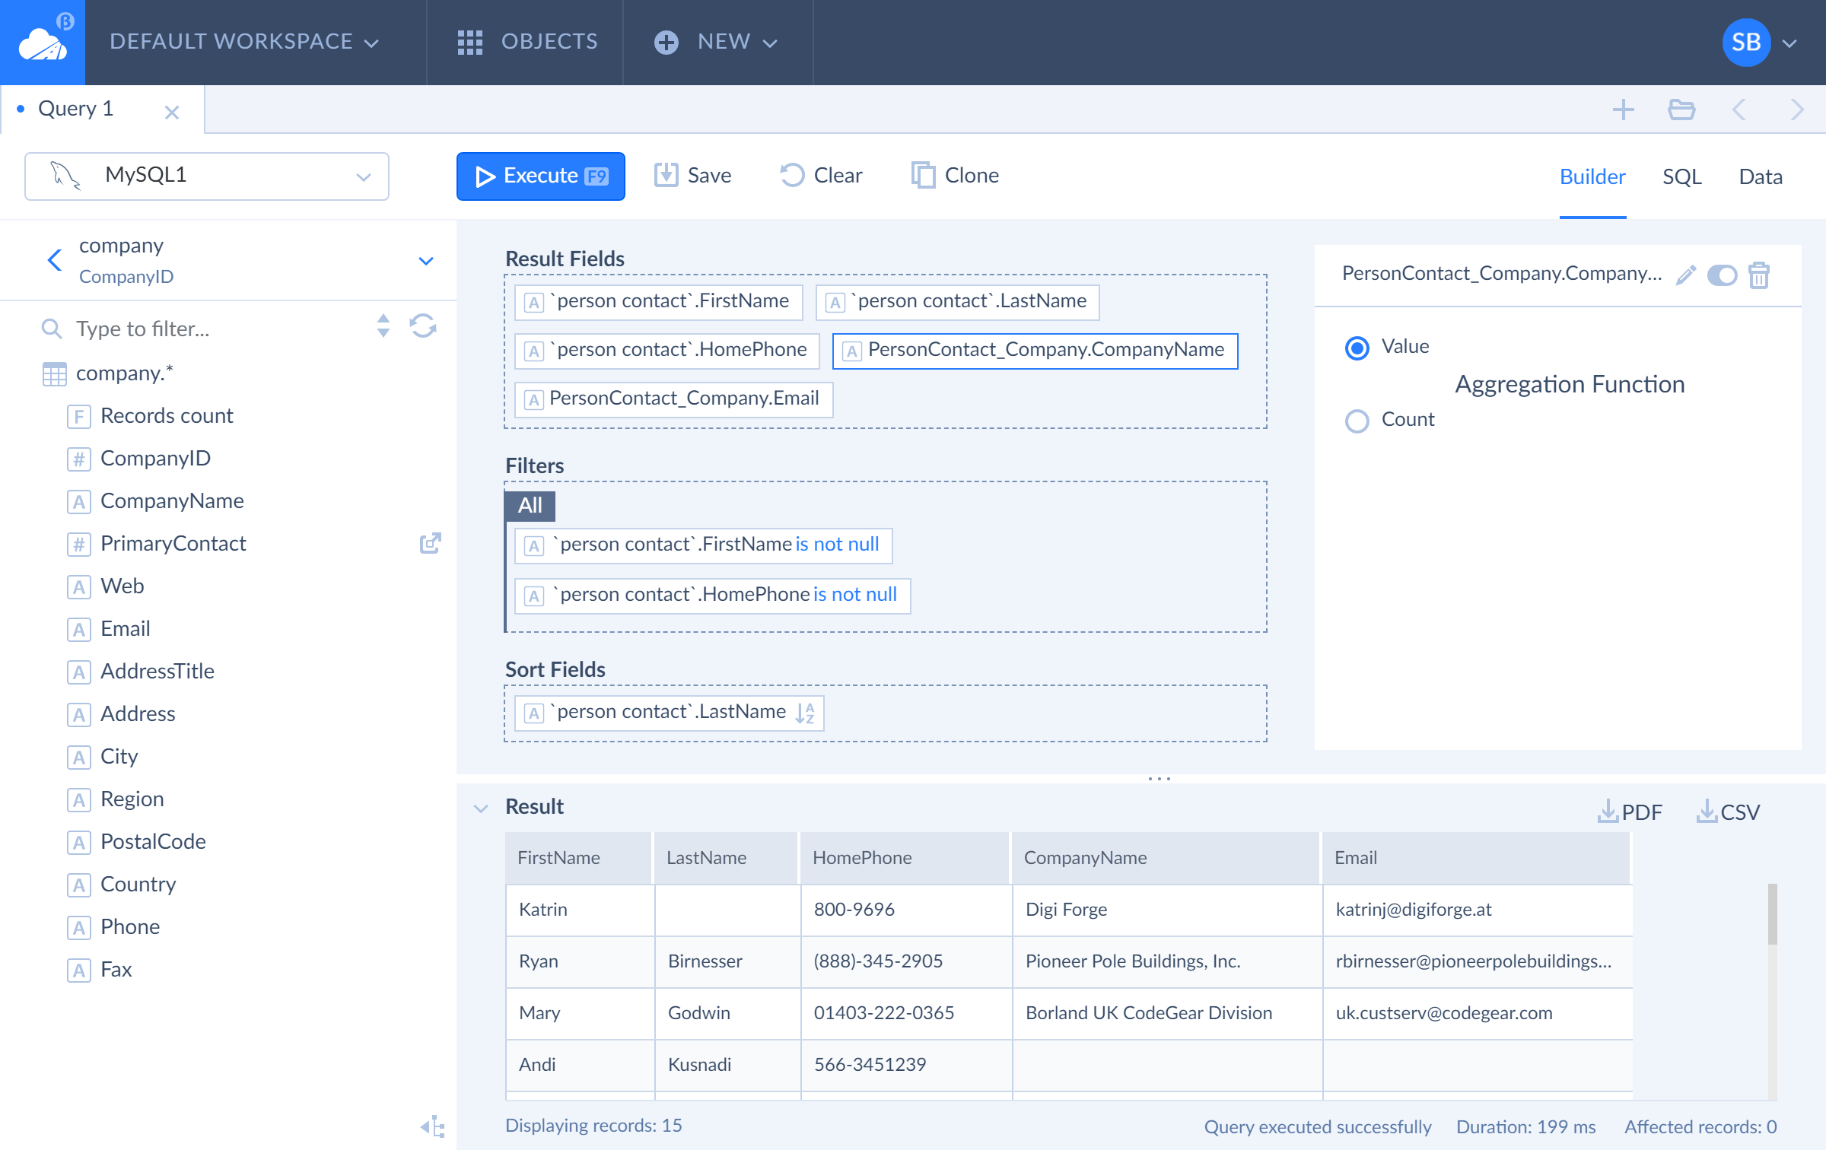
Task: Click back arrow next to company table
Action: (54, 260)
